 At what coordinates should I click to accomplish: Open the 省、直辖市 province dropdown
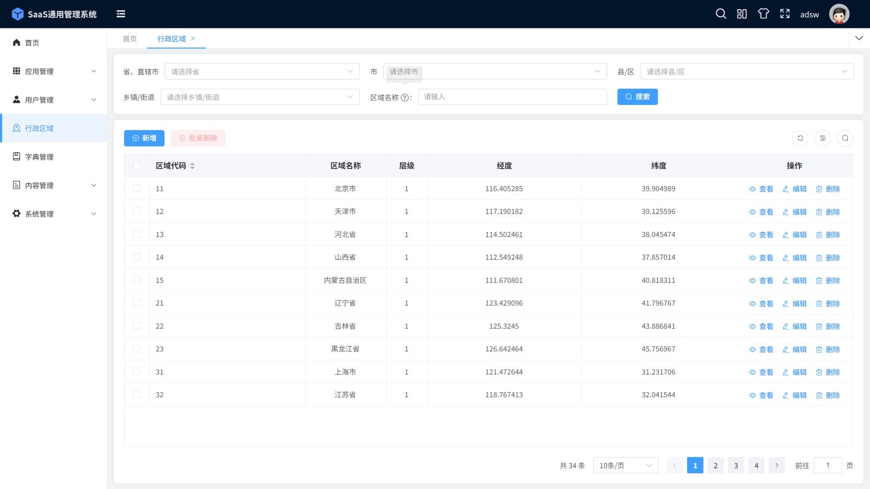pos(262,72)
